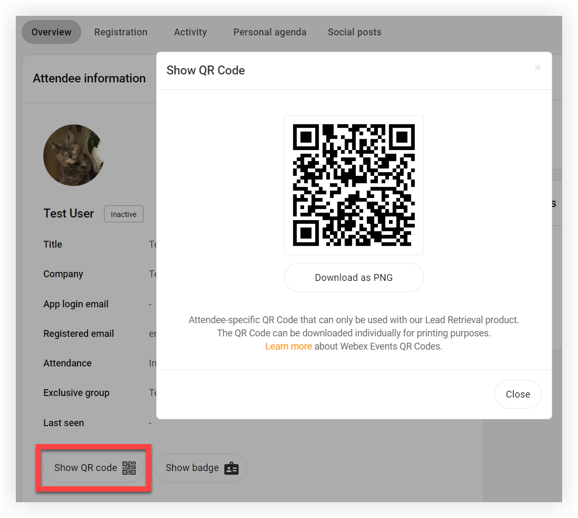
Task: Click the Show QR Code dialog title
Action: [x=206, y=70]
